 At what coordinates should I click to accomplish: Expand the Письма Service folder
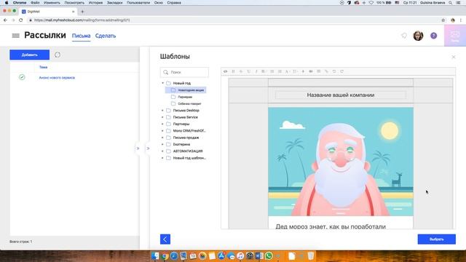pyautogui.click(x=162, y=117)
